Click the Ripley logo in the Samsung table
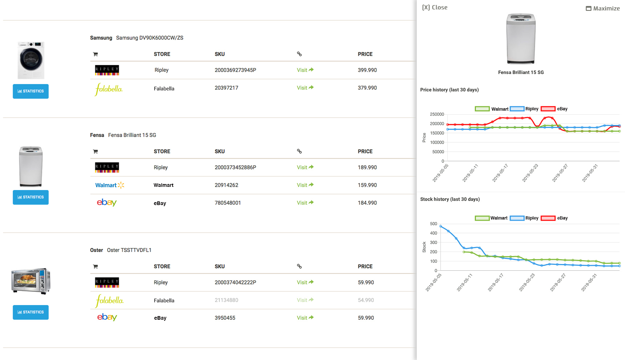 click(x=107, y=70)
